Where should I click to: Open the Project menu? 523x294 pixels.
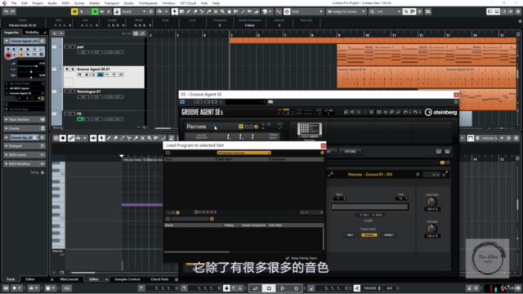pyautogui.click(x=38, y=3)
